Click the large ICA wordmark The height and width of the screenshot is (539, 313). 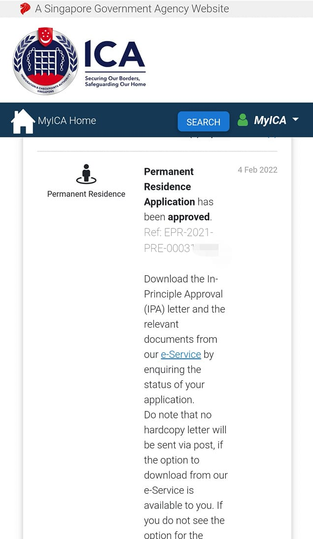pyautogui.click(x=115, y=54)
